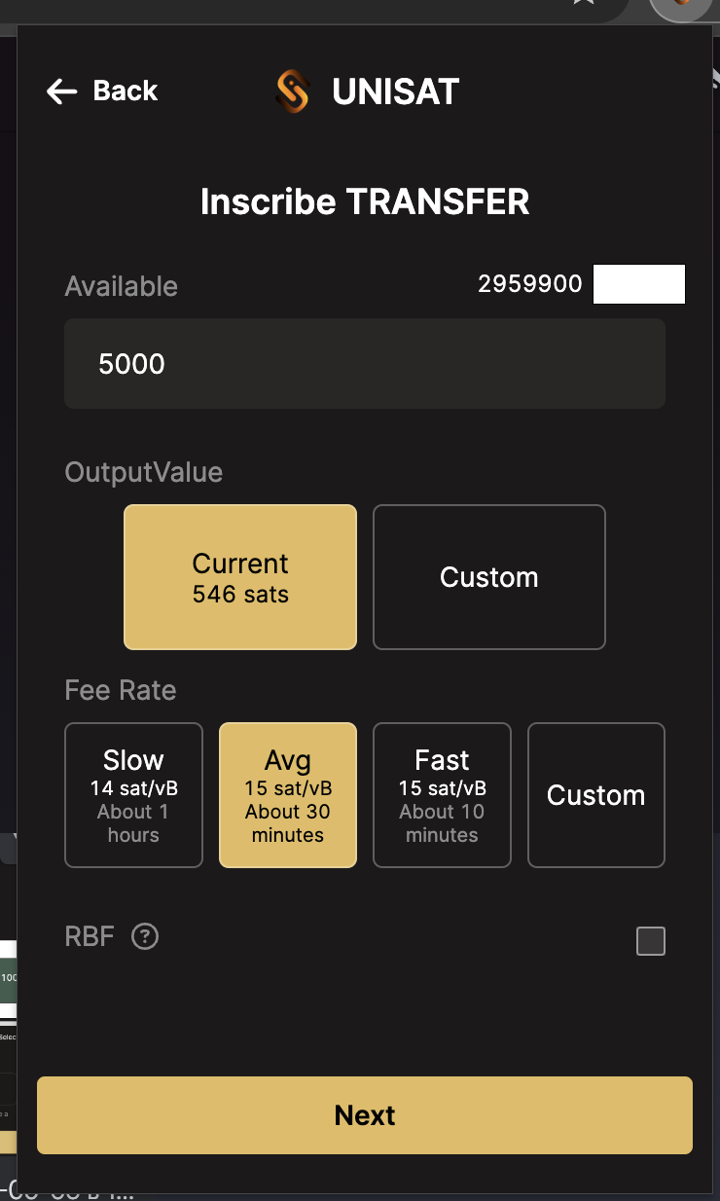Click the amount input showing 5000
Image resolution: width=720 pixels, height=1201 pixels.
coord(365,364)
